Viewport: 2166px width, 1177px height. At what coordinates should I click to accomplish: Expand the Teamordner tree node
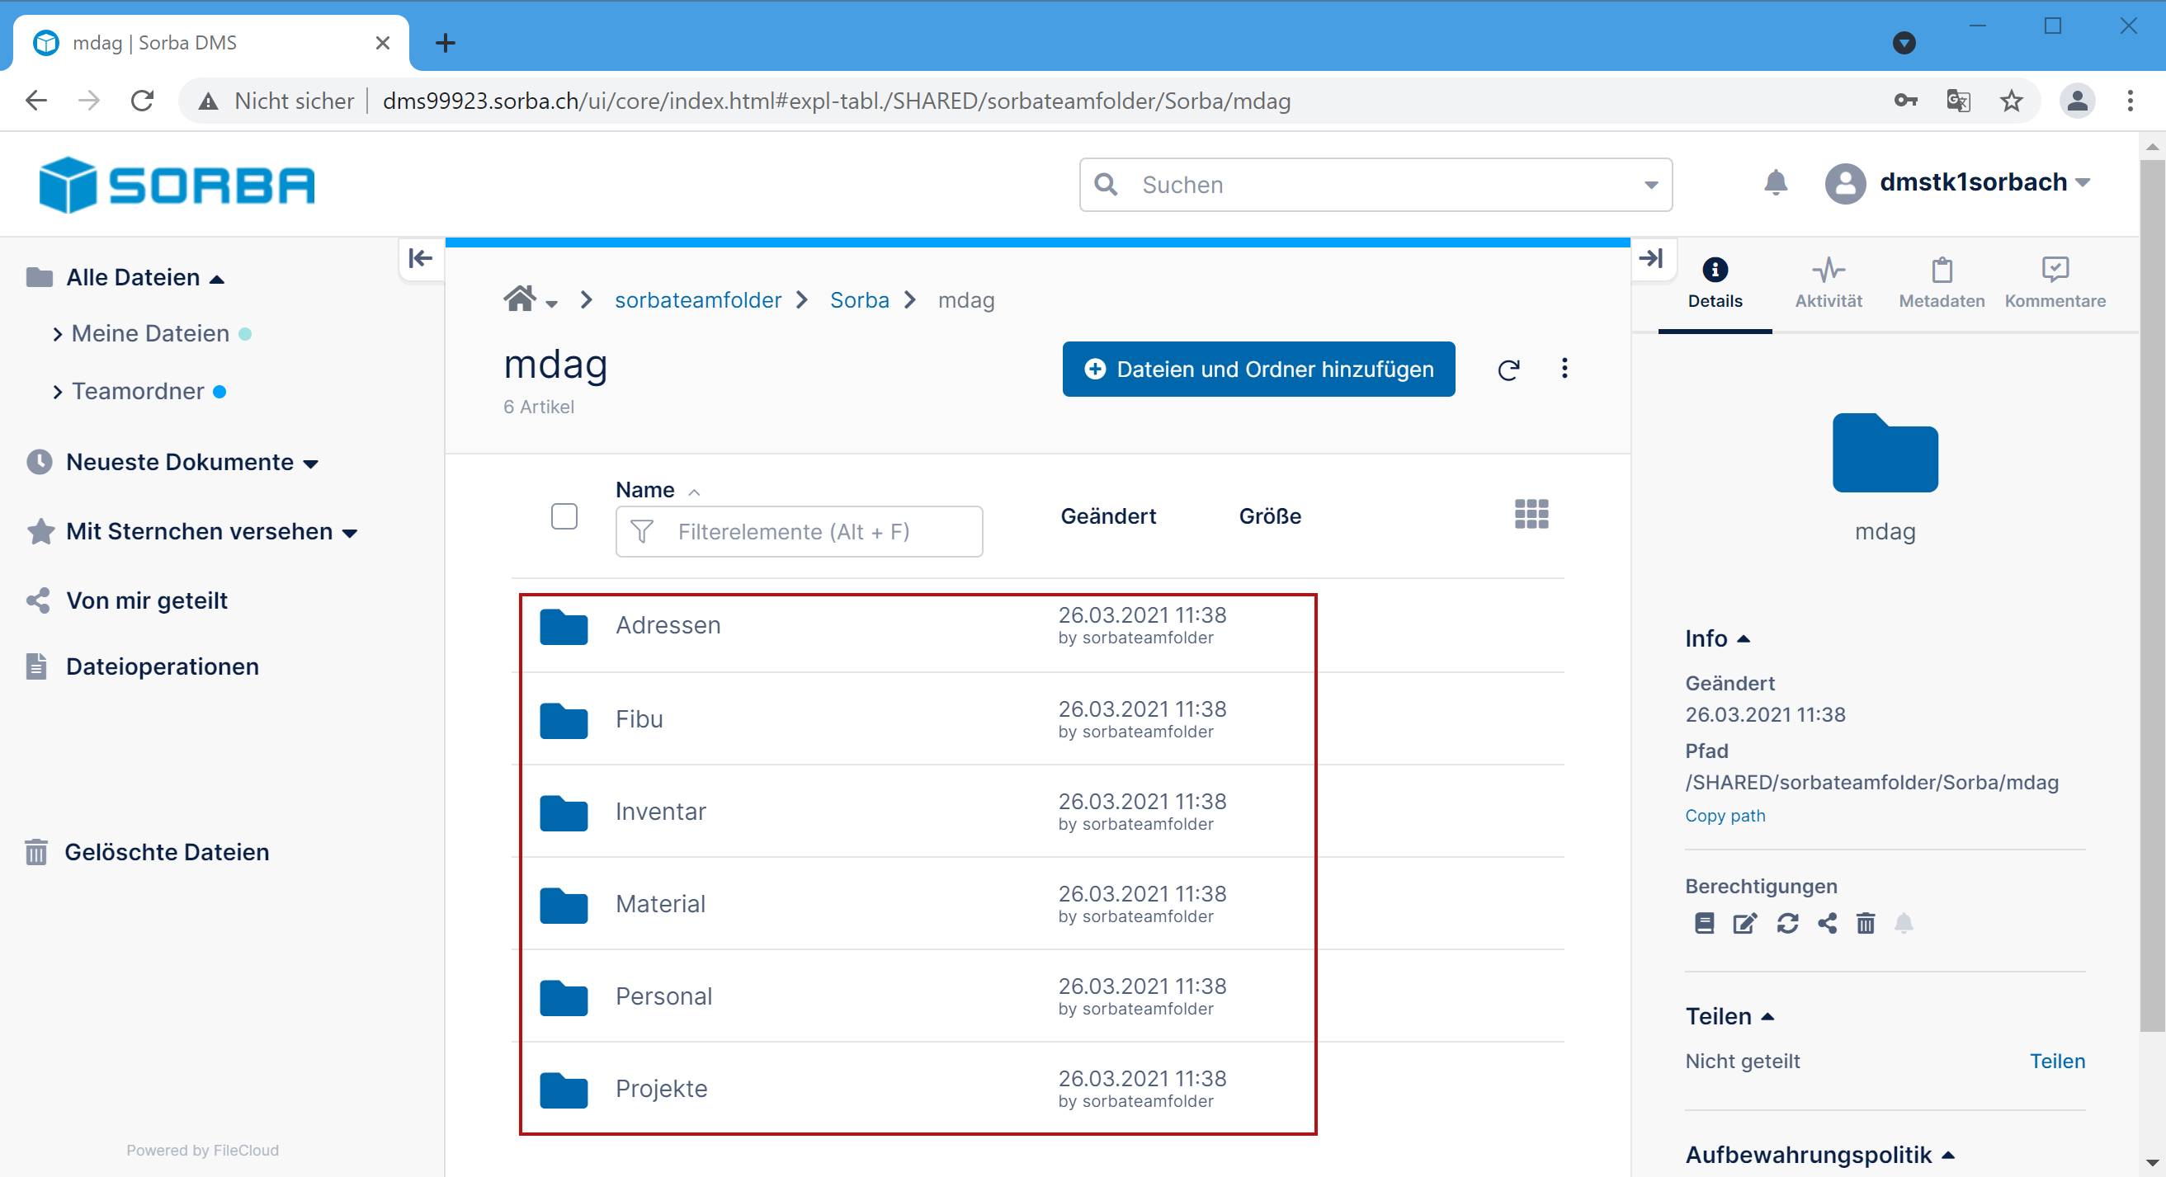57,392
